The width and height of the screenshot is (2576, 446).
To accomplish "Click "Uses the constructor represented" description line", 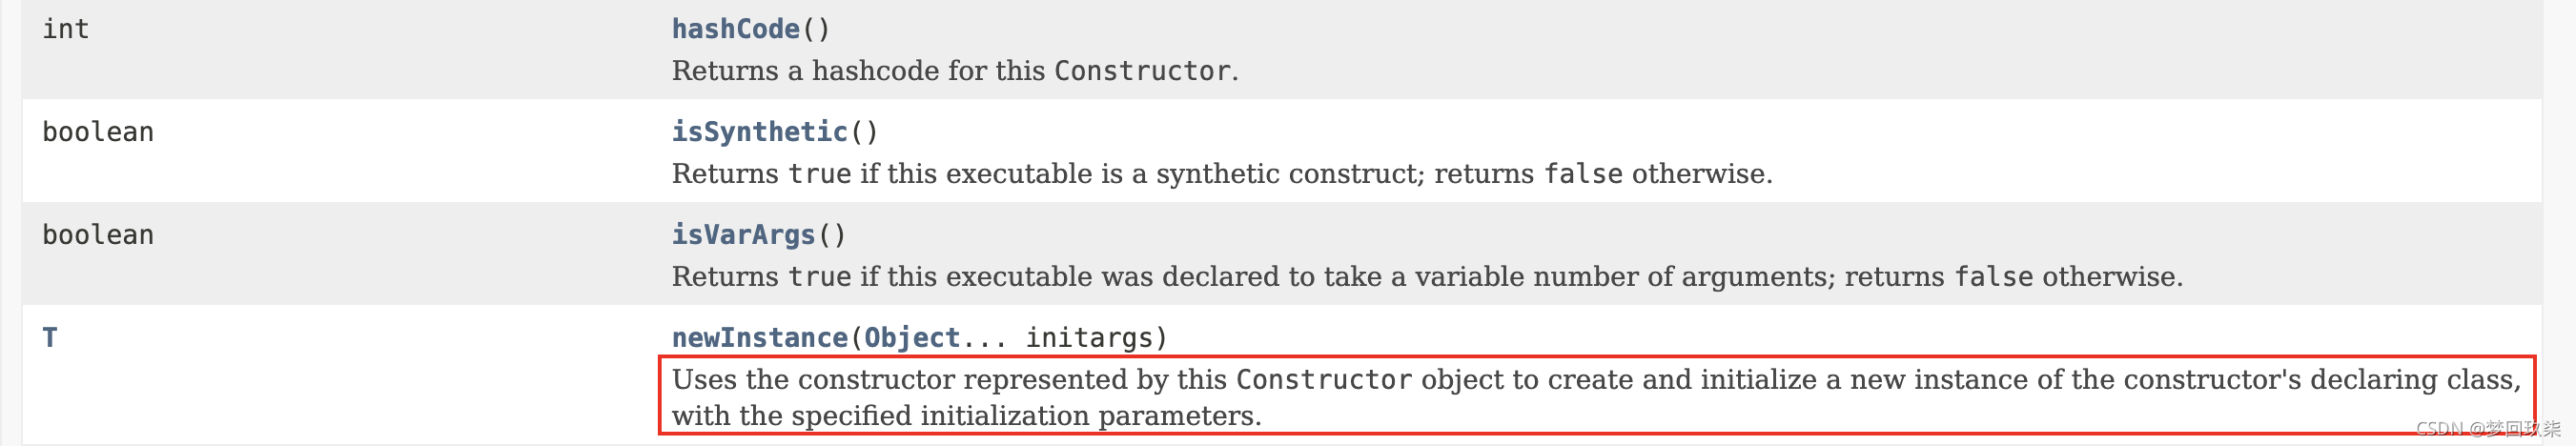I will tap(950, 380).
